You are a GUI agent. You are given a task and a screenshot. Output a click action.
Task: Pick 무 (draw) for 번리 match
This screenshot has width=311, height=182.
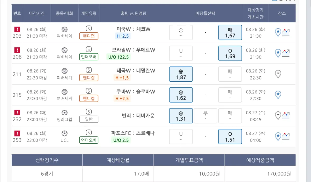point(205,116)
